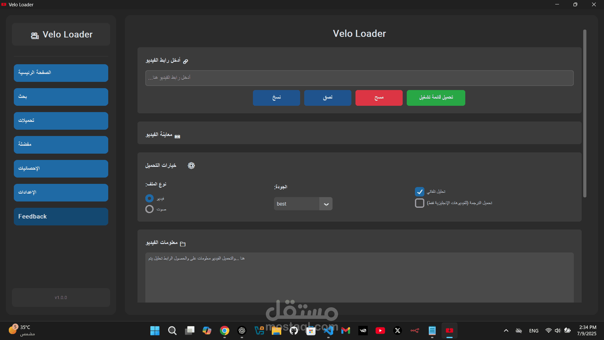Enable subtitle download for English videos checkbox
The height and width of the screenshot is (340, 604).
(419, 203)
